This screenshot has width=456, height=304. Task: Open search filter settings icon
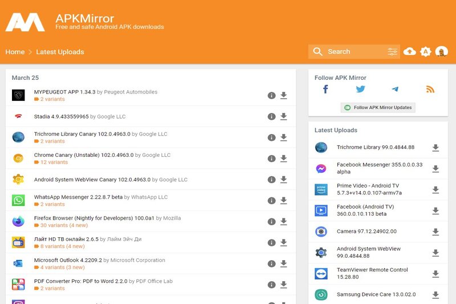click(393, 52)
